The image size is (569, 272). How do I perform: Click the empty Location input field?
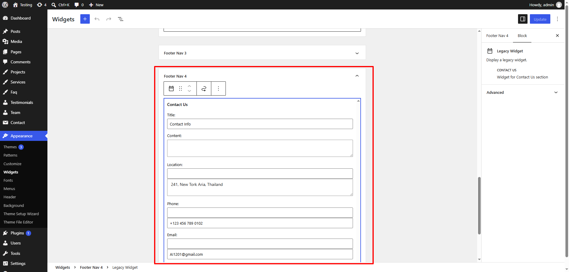[x=260, y=173]
